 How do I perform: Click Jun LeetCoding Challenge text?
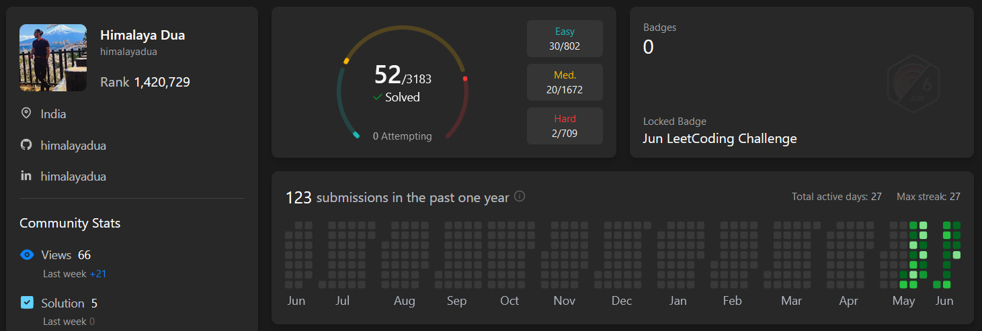[x=720, y=139]
